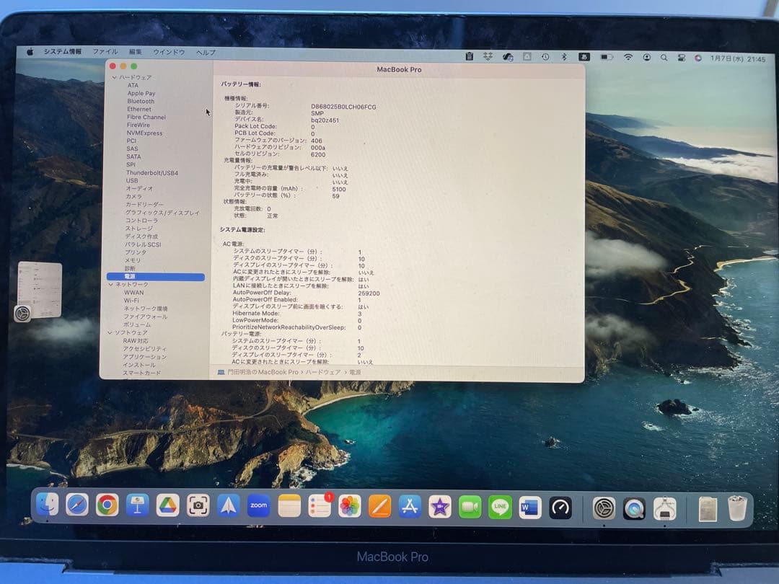Open the ファイル menu
The width and height of the screenshot is (779, 584).
click(x=105, y=52)
